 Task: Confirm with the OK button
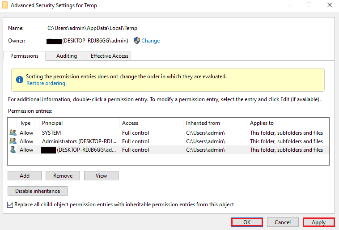click(247, 222)
